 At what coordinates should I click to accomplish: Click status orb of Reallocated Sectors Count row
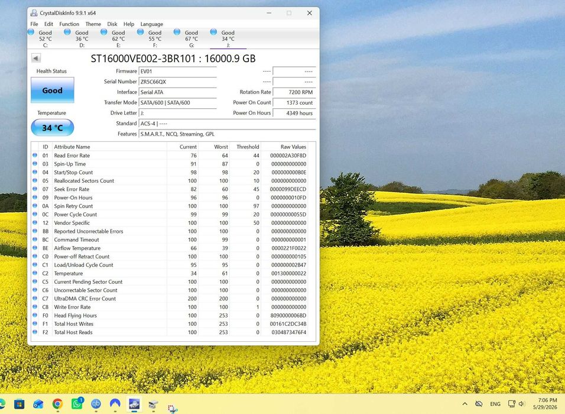pos(35,180)
